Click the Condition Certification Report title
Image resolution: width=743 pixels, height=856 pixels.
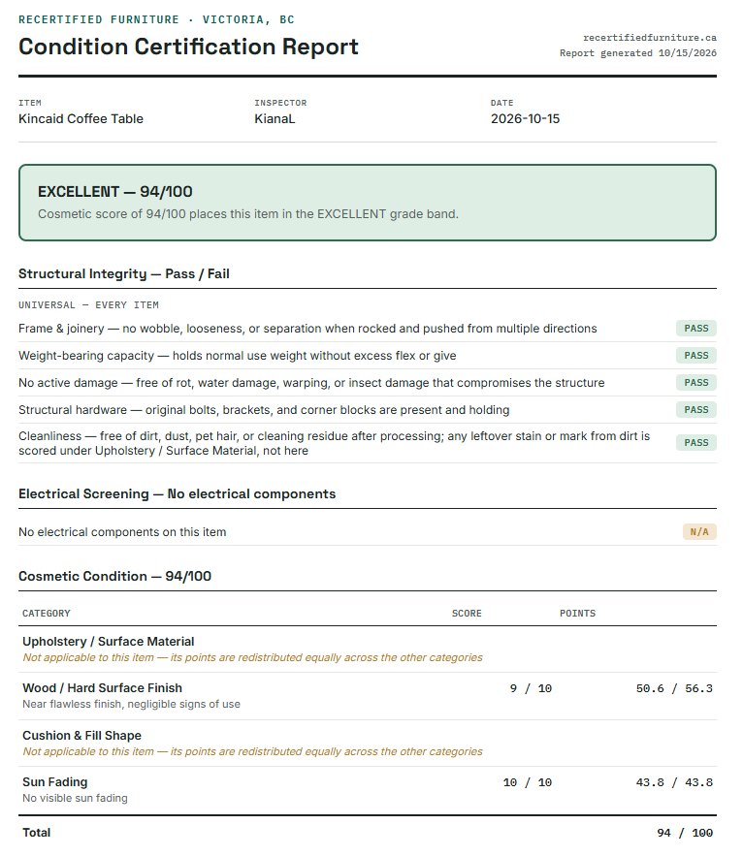[188, 47]
